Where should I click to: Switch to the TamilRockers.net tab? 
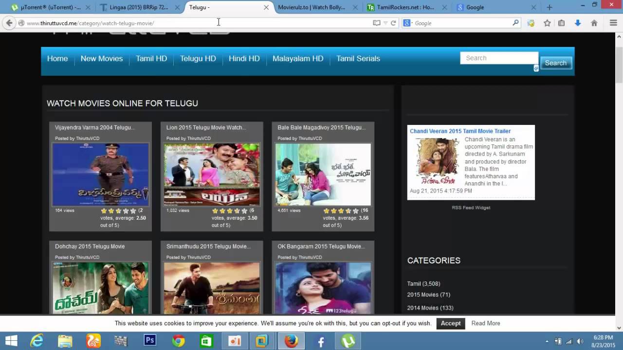408,7
